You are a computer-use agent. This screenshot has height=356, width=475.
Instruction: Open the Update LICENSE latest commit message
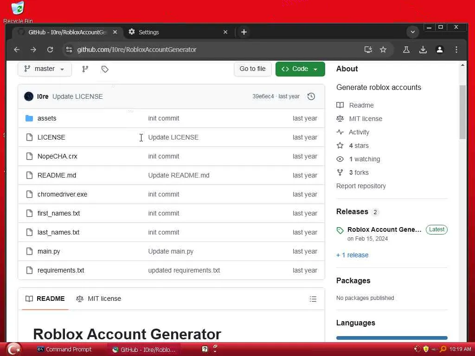pyautogui.click(x=77, y=96)
